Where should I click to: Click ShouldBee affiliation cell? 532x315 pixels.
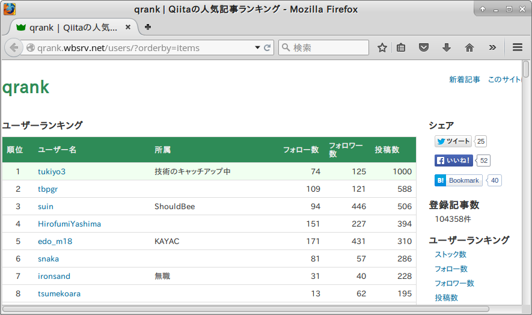click(x=175, y=206)
